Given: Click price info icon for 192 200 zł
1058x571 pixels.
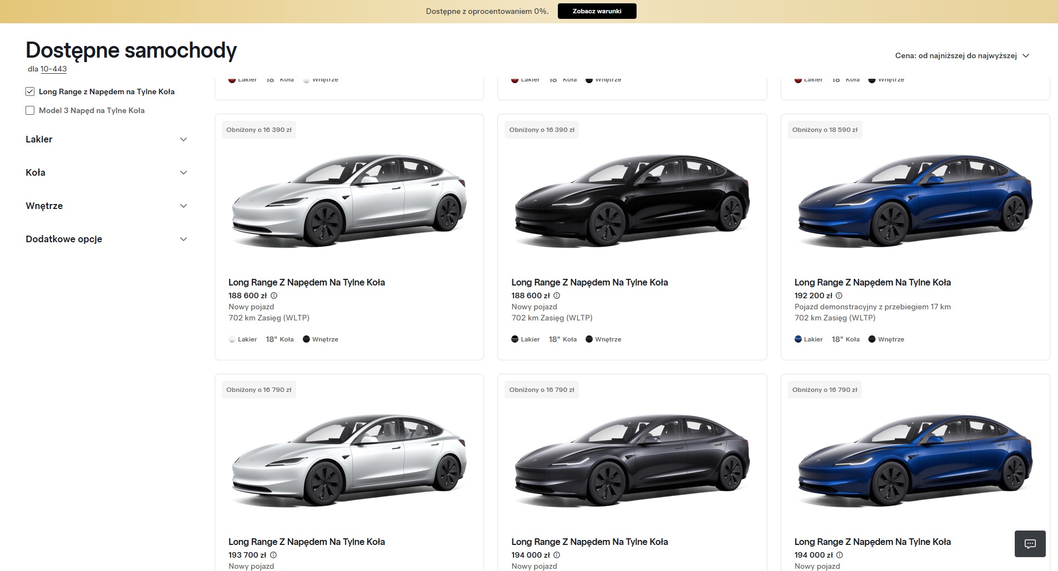Looking at the screenshot, I should (839, 295).
